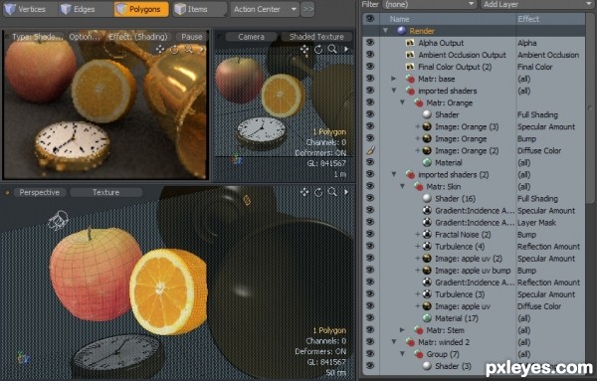
Task: Click the Camera viewport pan icon
Action: 304,49
